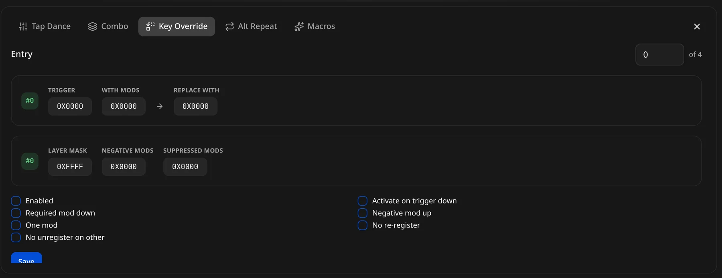
Task: Go to the Alt Repeat tab
Action: tap(251, 26)
